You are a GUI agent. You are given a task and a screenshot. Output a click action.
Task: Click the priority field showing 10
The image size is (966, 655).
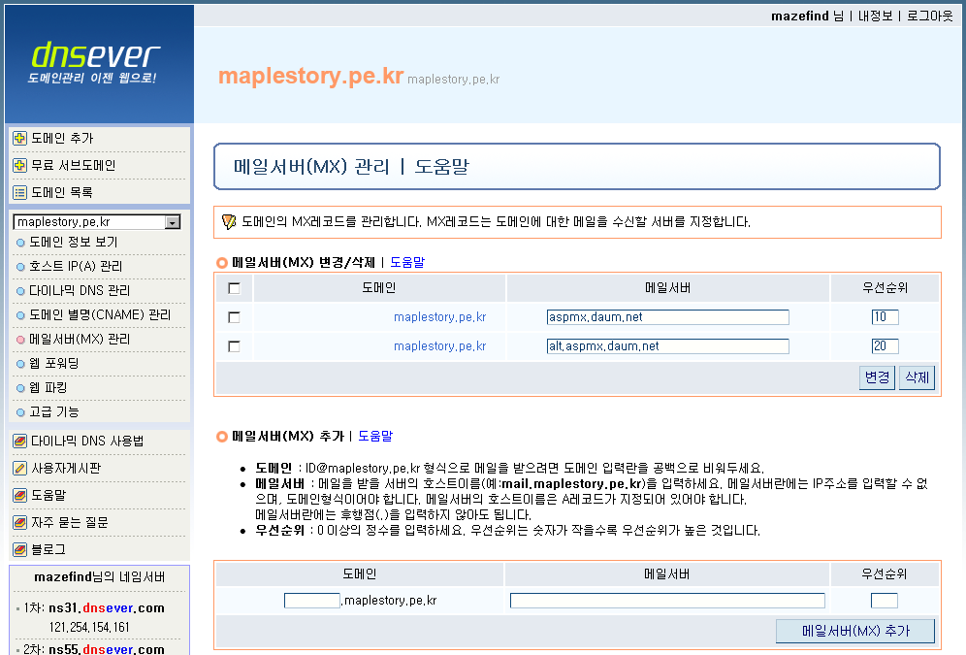885,317
